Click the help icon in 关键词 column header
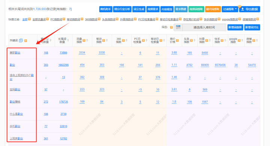The image size is (270, 146). click(x=25, y=40)
